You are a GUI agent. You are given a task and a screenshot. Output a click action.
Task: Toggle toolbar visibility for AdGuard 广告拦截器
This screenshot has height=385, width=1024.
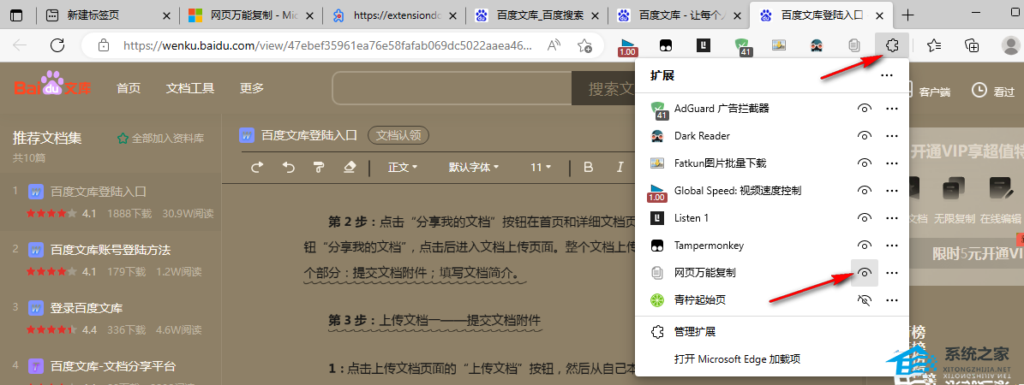click(x=865, y=109)
